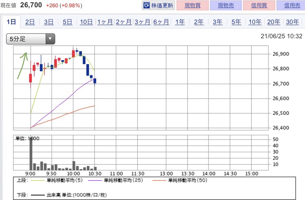Viewport: 305px width, 200px height.
Task: Click the 9:00 opening volume bar
Action: point(31,154)
